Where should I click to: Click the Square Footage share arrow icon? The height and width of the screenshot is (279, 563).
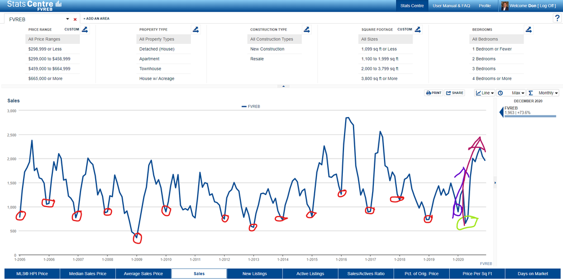pos(418,30)
